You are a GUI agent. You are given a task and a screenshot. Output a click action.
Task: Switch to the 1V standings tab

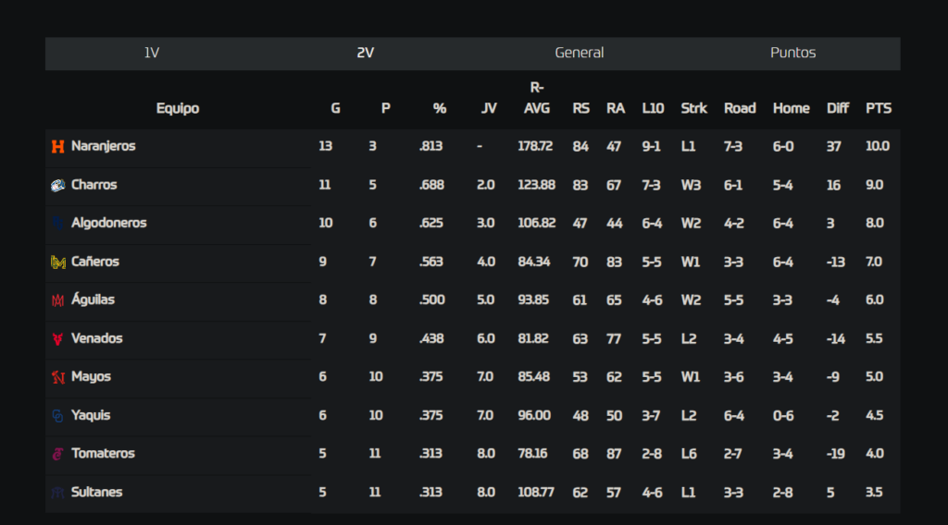click(152, 53)
